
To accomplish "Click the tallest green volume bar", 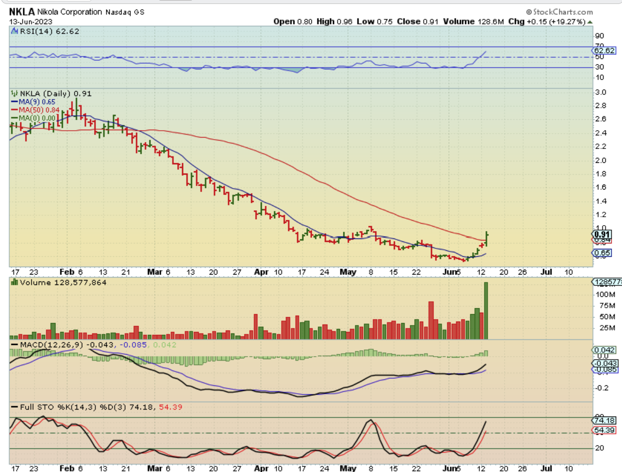I will [x=486, y=310].
